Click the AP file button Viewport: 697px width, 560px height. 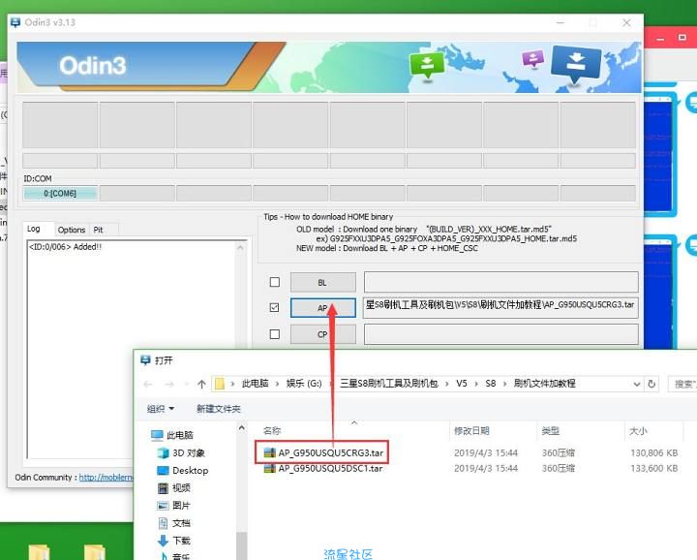pos(323,308)
